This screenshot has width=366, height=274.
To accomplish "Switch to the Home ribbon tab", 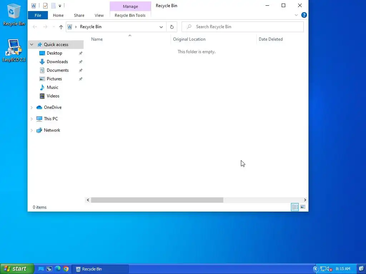I will pos(58,15).
